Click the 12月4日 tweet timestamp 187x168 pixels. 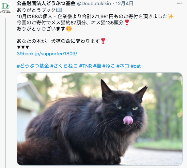[x=124, y=4]
